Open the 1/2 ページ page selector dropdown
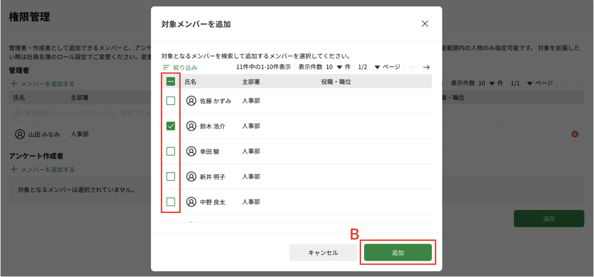Image resolution: width=594 pixels, height=277 pixels. (x=377, y=67)
